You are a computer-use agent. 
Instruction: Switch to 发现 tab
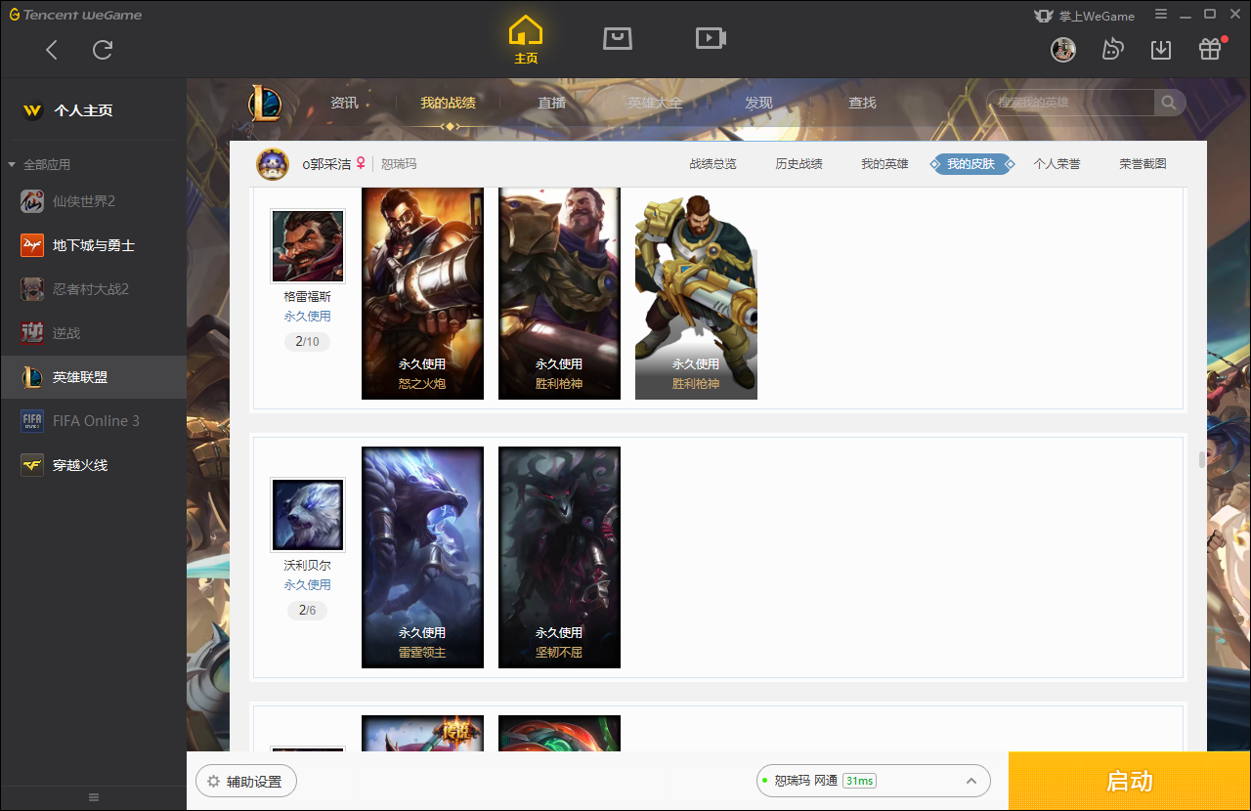[758, 103]
